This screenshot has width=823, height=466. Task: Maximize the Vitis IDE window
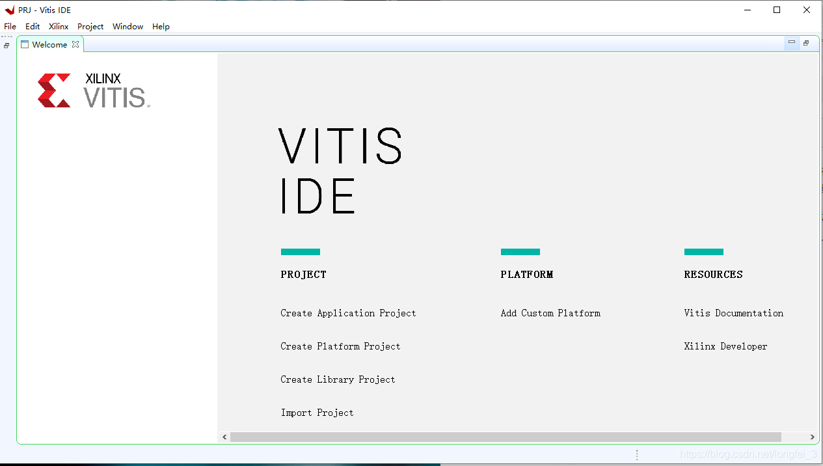pyautogui.click(x=777, y=10)
